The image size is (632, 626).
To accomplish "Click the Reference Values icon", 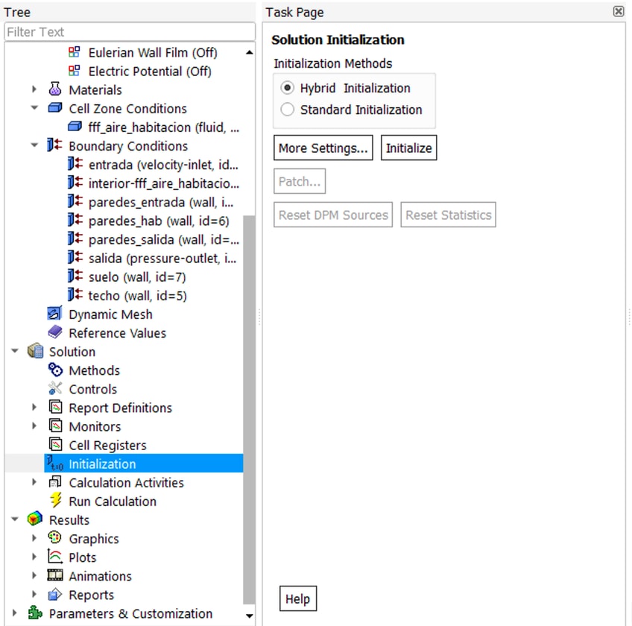I will tap(55, 333).
